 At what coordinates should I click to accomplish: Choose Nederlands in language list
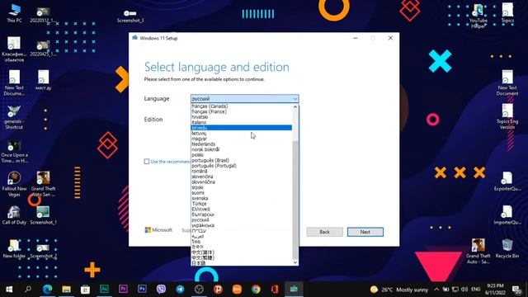[242, 144]
